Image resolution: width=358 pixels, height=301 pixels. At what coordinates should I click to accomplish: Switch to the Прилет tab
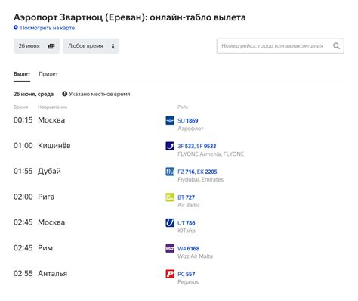[x=48, y=74]
